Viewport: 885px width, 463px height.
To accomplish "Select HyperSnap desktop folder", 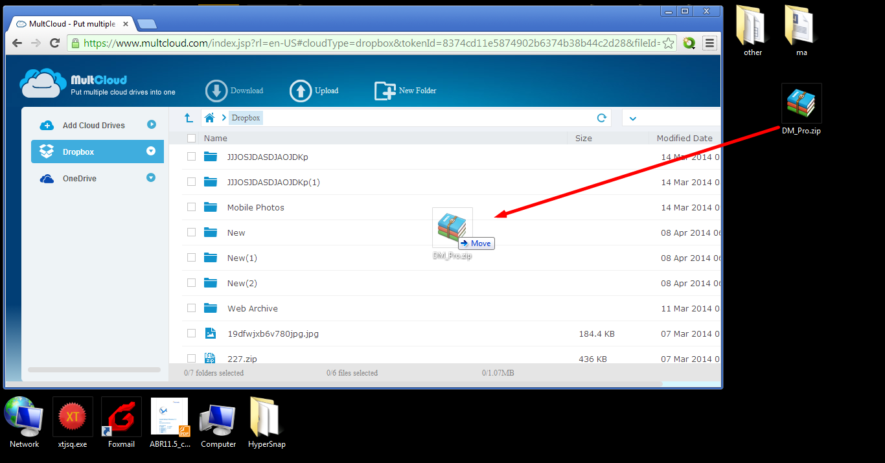I will pos(267,423).
